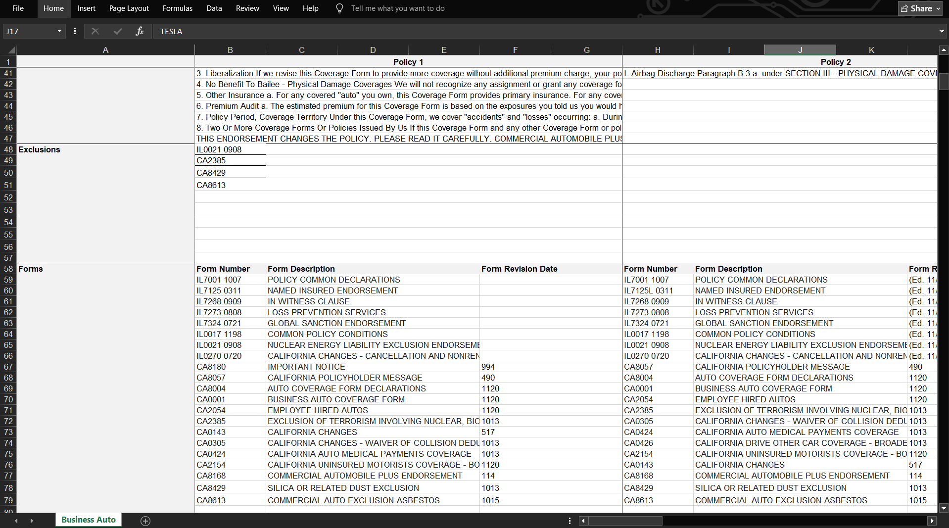Click the Enter checkmark icon in formula bar

(x=118, y=31)
